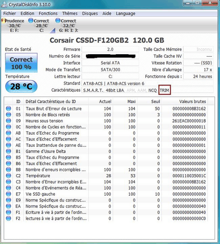Viewport: 220px width, 244px height.
Task: Click the status icon for row B6
Action: 8,163
